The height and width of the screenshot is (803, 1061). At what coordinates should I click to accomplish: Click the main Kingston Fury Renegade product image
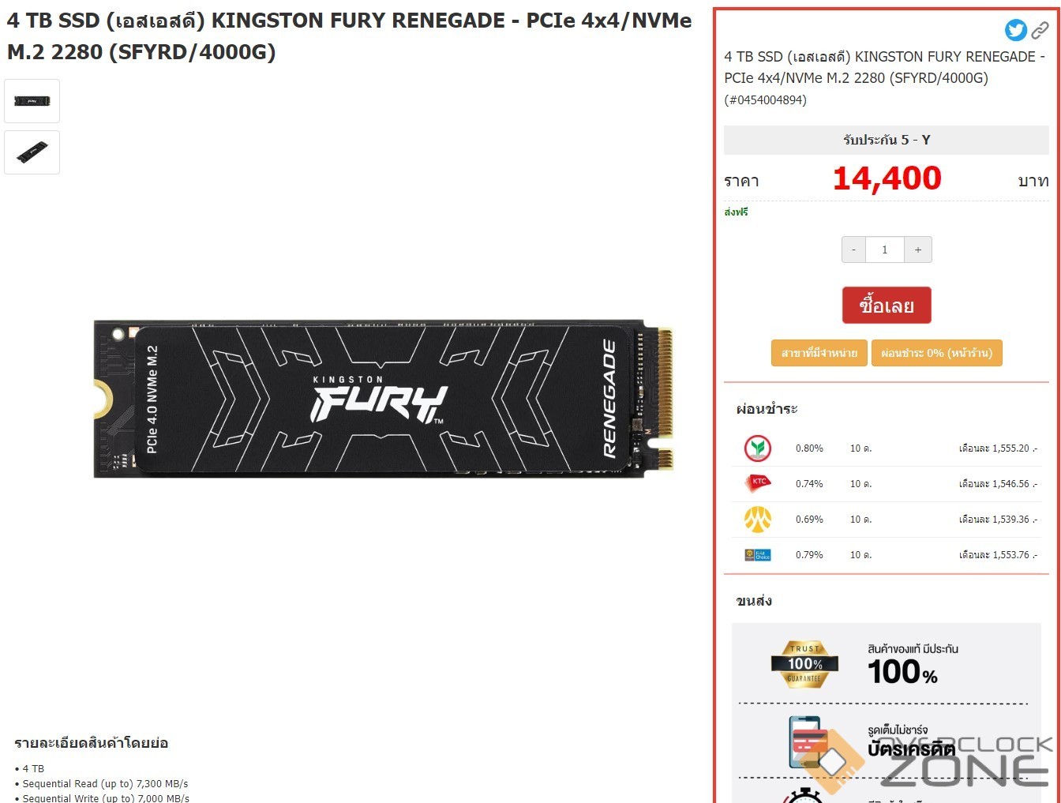point(384,398)
